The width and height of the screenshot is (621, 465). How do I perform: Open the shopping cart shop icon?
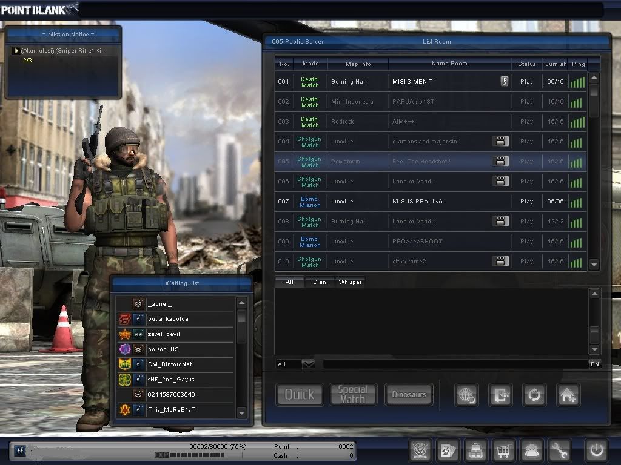pos(503,450)
